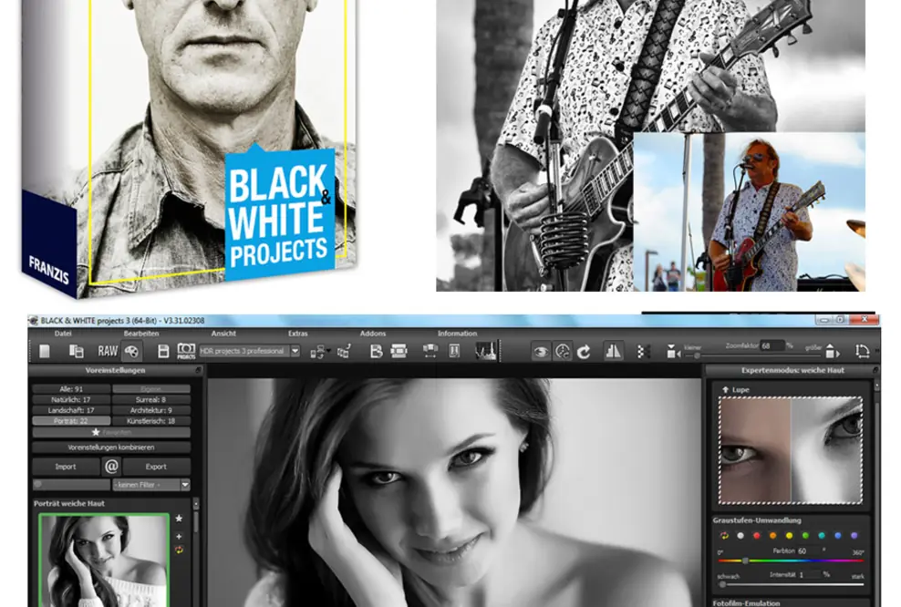Select the 'Porträt weiche Haut' preset thumbnail
Image resolution: width=901 pixels, height=607 pixels.
tap(104, 560)
